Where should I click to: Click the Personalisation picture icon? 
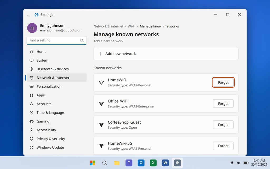[32, 86]
